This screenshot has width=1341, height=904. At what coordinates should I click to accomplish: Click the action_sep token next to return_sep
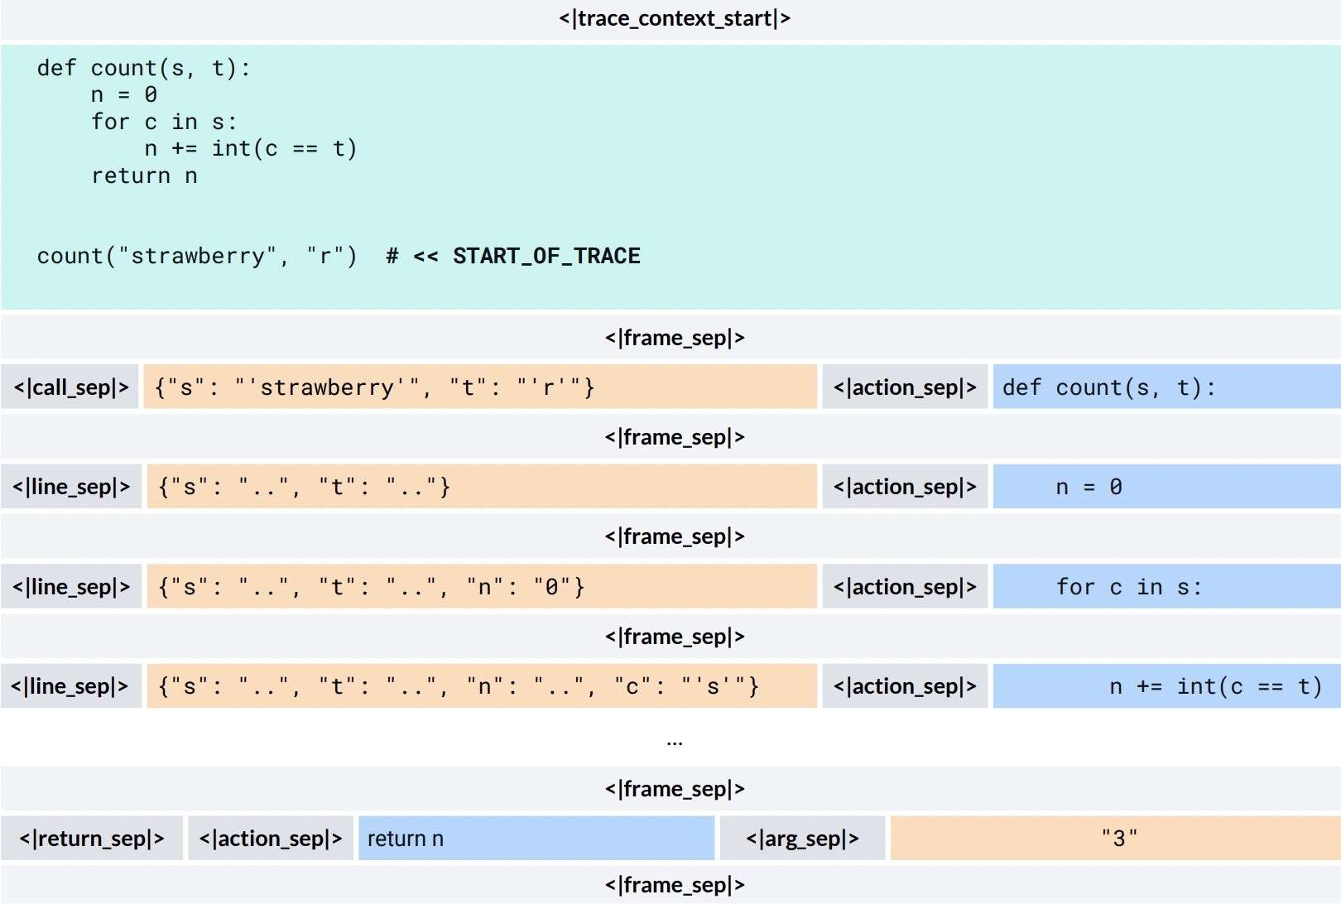point(271,839)
